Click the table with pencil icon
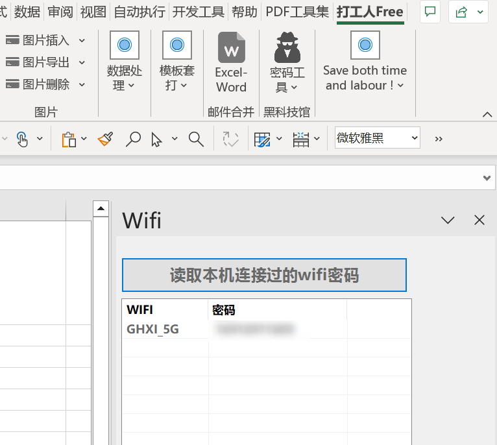The height and width of the screenshot is (445, 497). [262, 139]
